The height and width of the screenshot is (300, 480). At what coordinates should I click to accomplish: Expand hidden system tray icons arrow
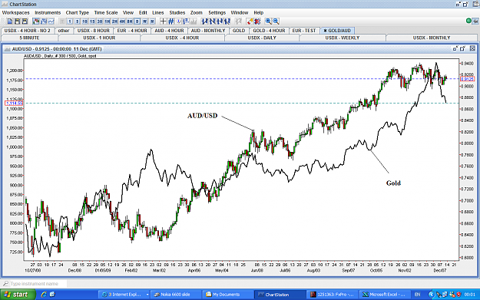pos(431,295)
